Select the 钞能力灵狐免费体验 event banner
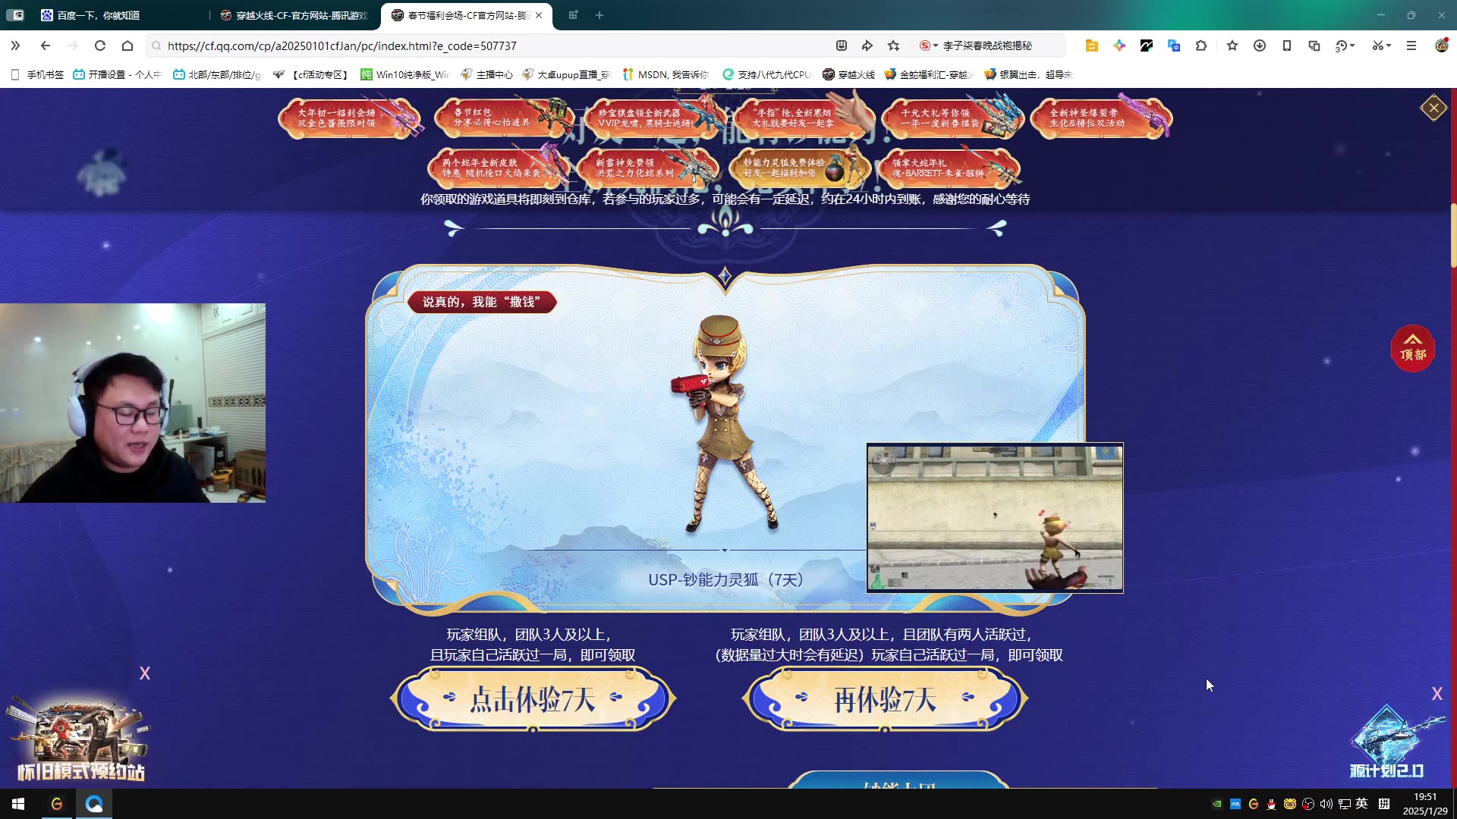The width and height of the screenshot is (1457, 819). click(798, 168)
